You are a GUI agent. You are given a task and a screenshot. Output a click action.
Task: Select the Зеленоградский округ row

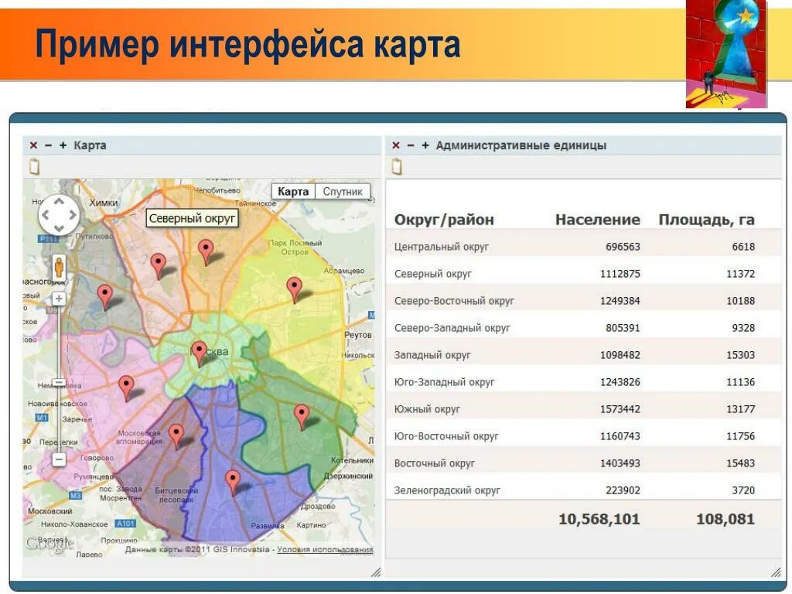(x=584, y=490)
